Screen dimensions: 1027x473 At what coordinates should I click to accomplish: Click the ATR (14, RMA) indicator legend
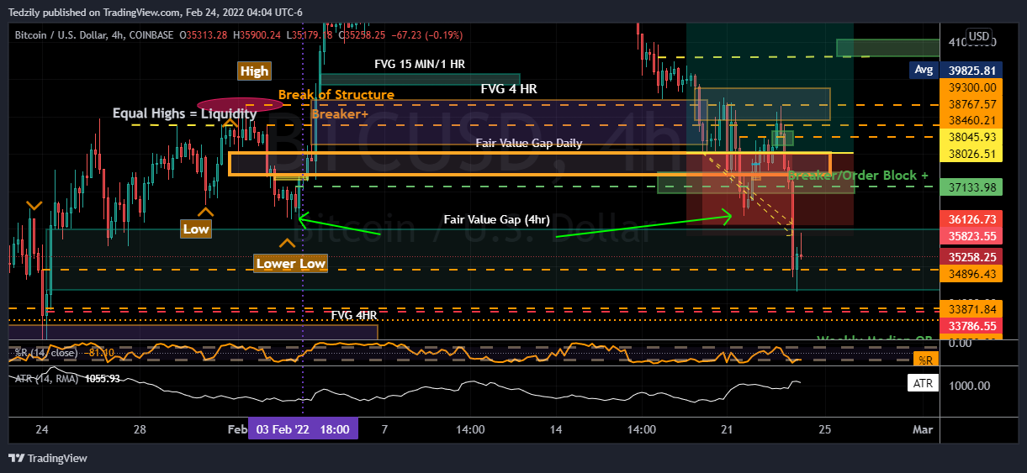tap(48, 378)
